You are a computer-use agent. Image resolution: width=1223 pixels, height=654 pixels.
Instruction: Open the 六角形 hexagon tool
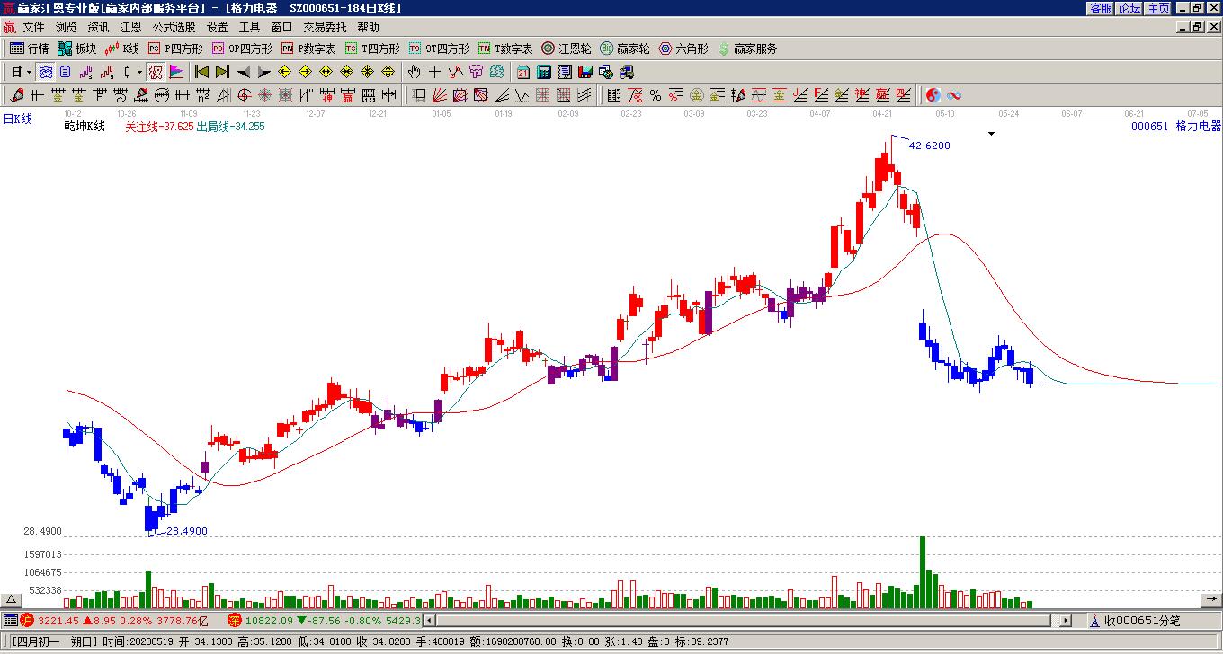tap(683, 49)
